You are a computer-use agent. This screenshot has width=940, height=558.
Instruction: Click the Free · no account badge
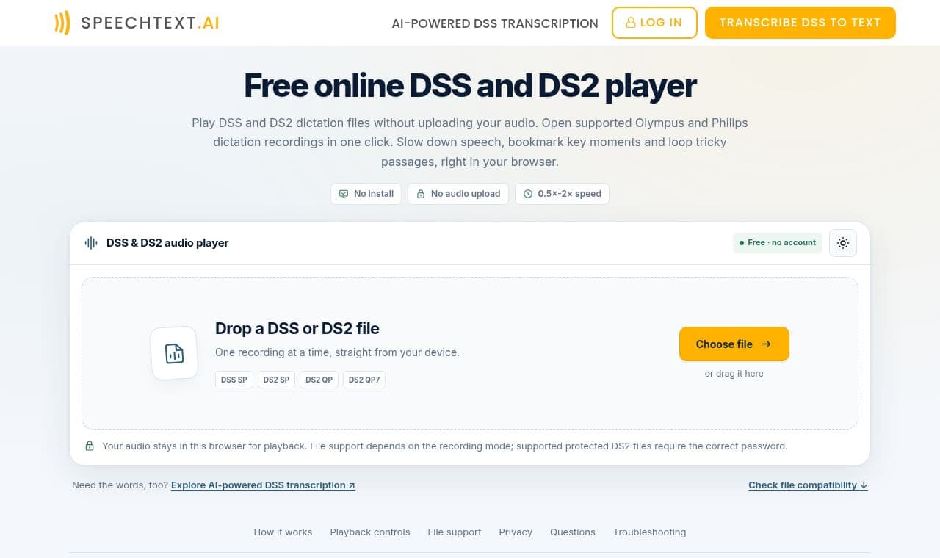pos(778,243)
